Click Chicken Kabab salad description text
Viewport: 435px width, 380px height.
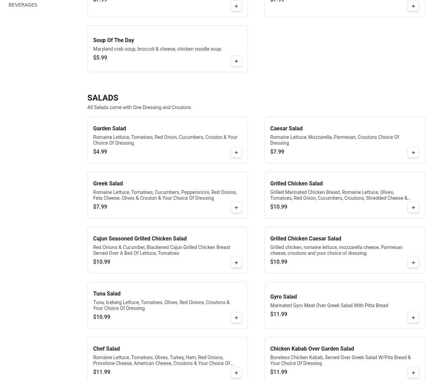(x=340, y=360)
